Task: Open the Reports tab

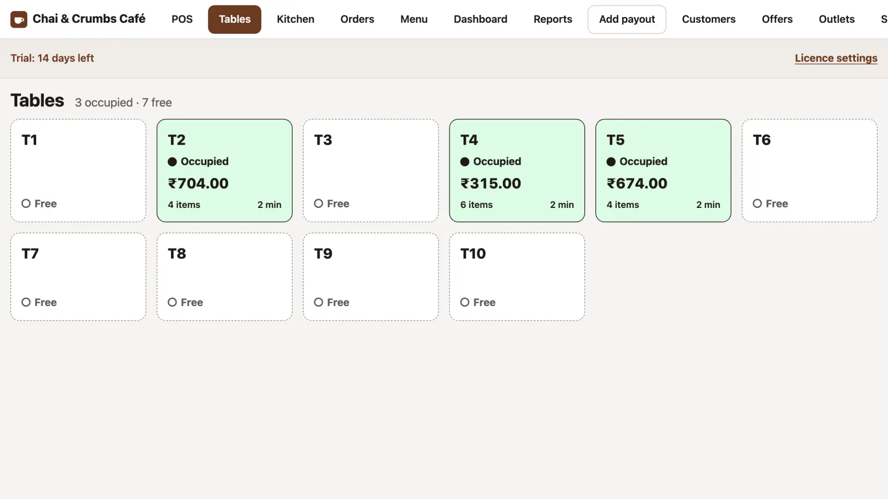Action: pyautogui.click(x=553, y=19)
